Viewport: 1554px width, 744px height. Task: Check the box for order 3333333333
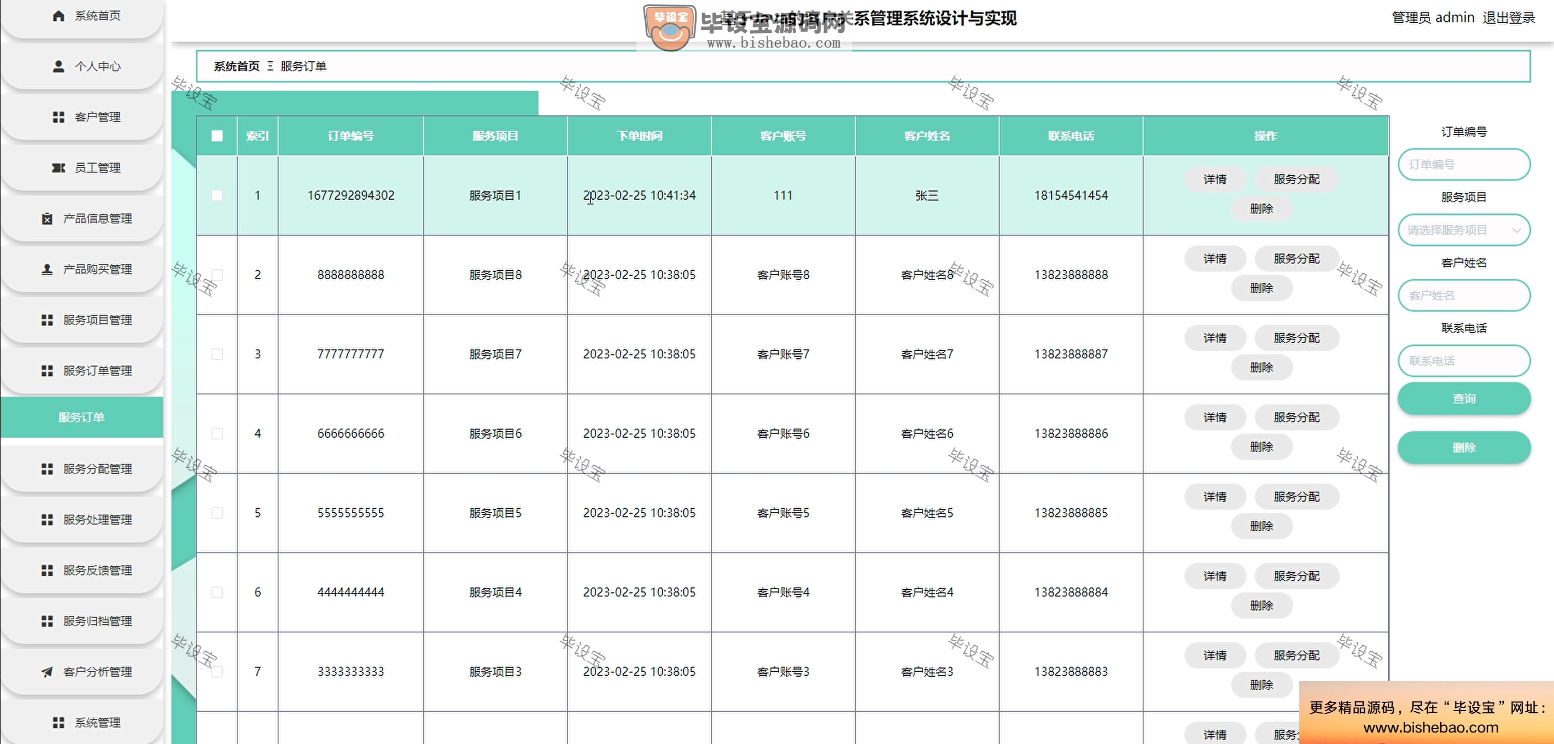[217, 672]
